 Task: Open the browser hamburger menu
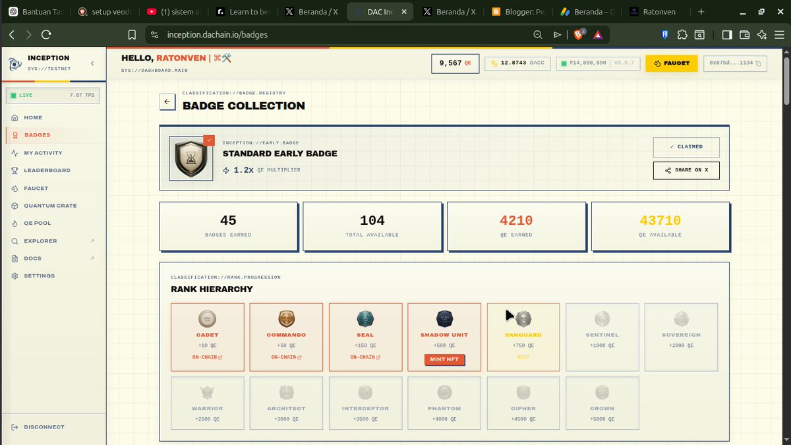click(779, 35)
